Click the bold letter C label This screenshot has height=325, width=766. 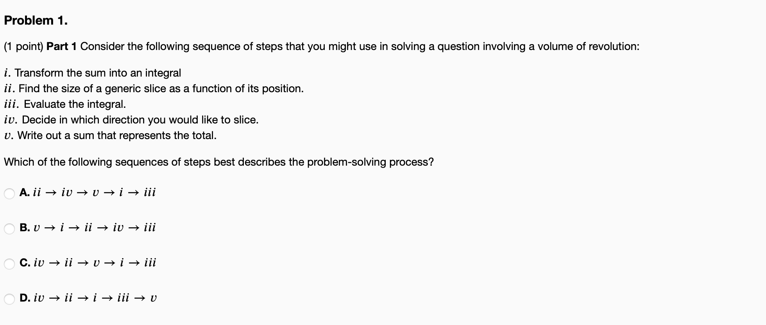pyautogui.click(x=25, y=263)
